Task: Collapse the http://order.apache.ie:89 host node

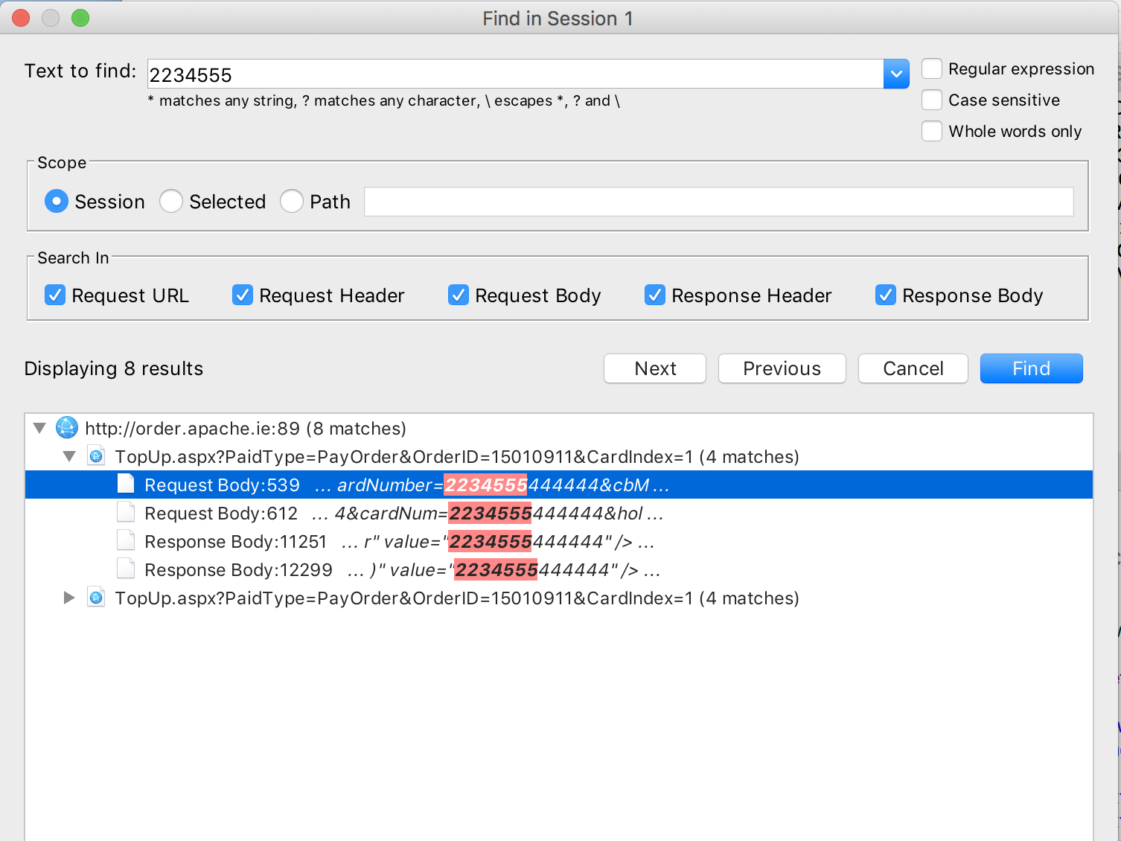Action: point(40,428)
